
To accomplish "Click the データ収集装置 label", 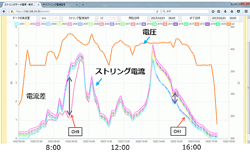I will [x=21, y=18].
